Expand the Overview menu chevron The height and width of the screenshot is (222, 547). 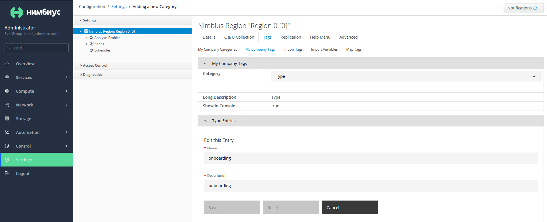(x=66, y=64)
